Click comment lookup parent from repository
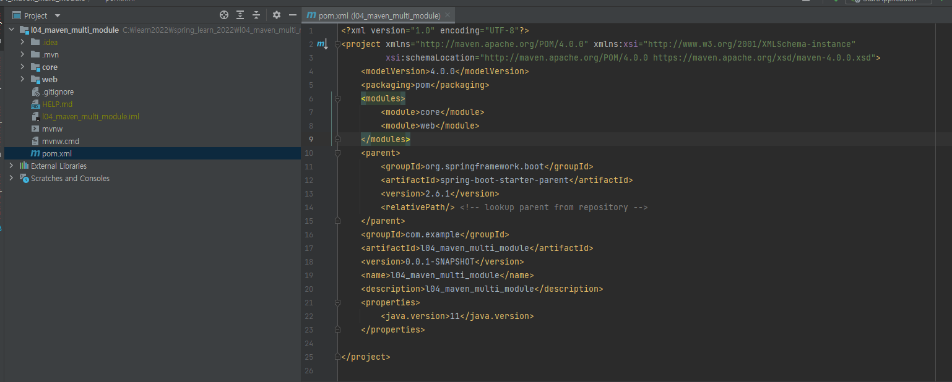 coord(554,207)
